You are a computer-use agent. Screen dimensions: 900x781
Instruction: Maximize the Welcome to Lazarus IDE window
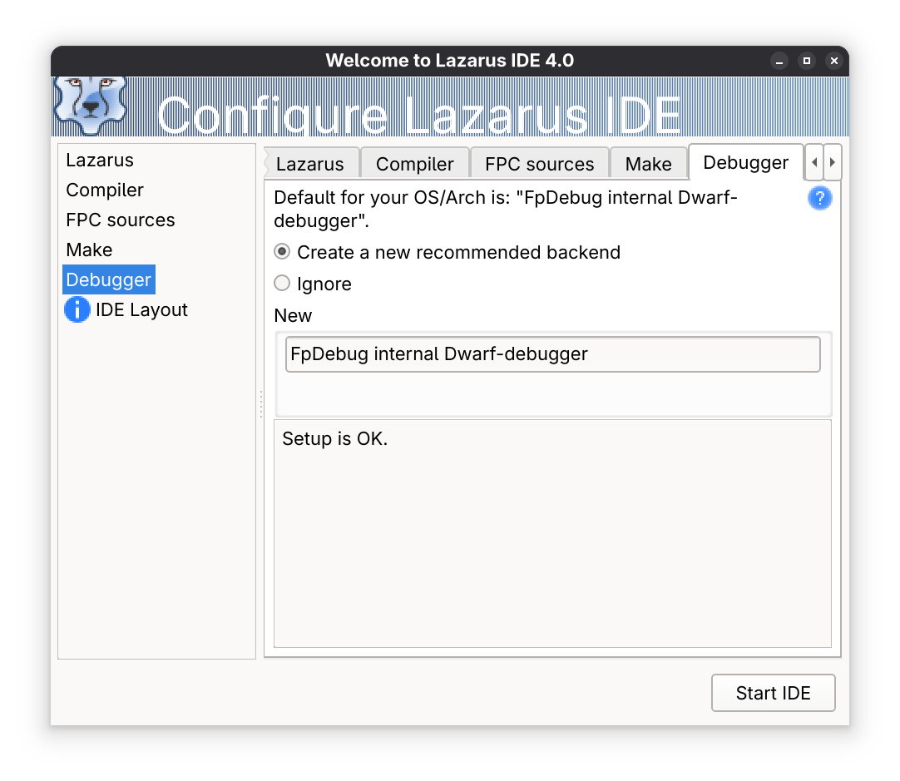click(807, 61)
